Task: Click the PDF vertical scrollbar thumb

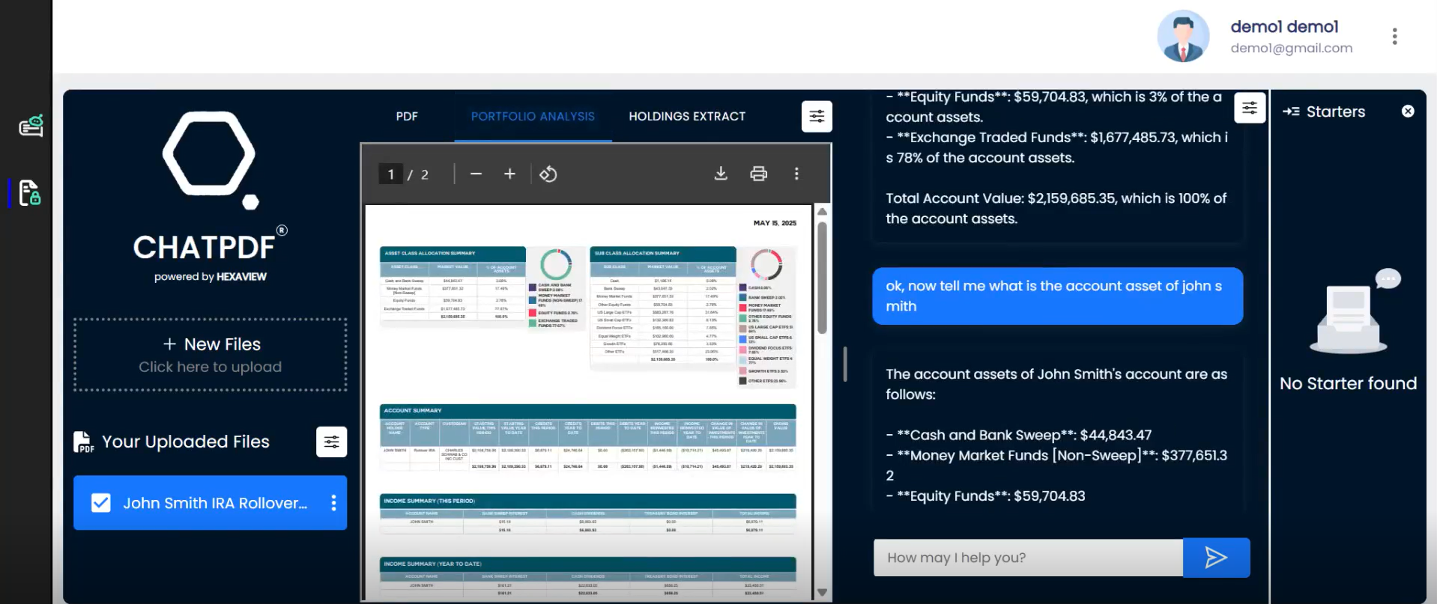Action: coord(822,277)
